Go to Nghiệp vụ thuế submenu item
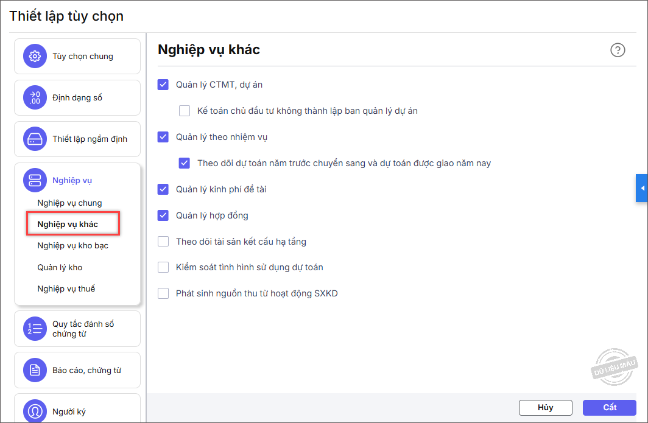648x423 pixels. [x=66, y=288]
